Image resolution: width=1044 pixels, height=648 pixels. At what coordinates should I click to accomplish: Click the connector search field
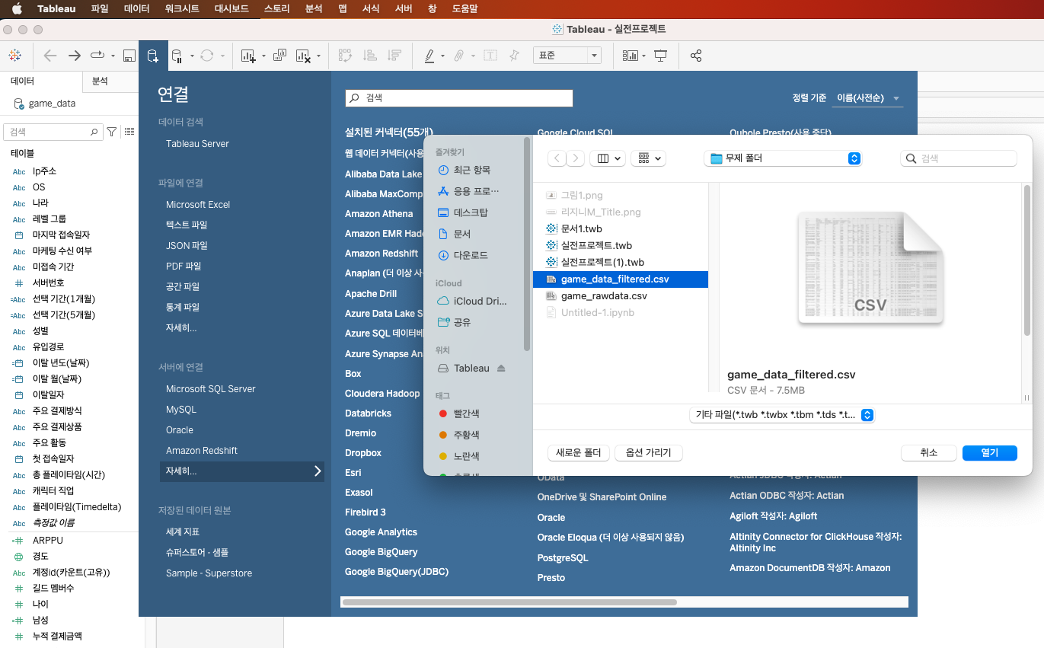click(x=458, y=98)
